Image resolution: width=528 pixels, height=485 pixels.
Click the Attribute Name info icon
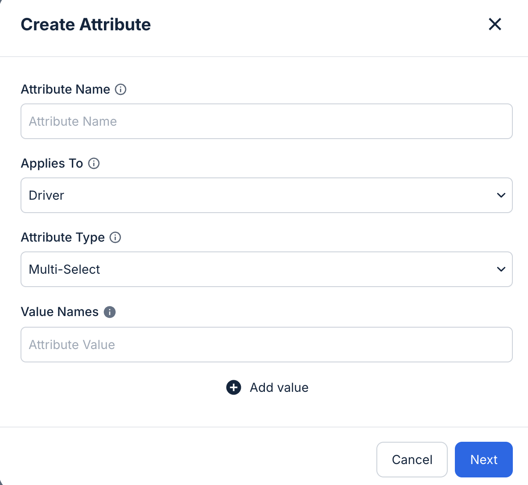[121, 90]
